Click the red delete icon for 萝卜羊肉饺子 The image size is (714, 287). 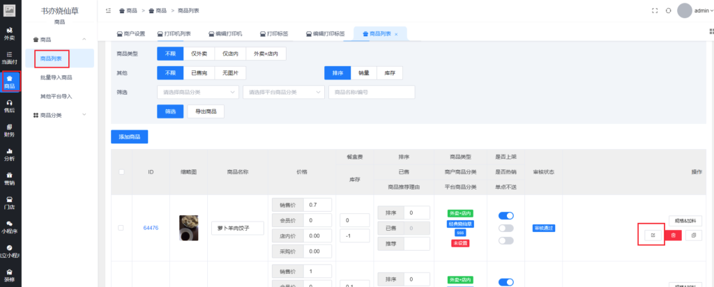(673, 235)
